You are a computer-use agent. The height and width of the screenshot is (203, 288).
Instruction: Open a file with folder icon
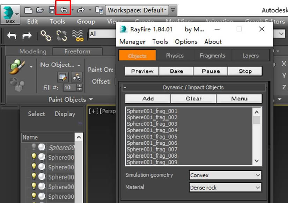tap(40, 10)
